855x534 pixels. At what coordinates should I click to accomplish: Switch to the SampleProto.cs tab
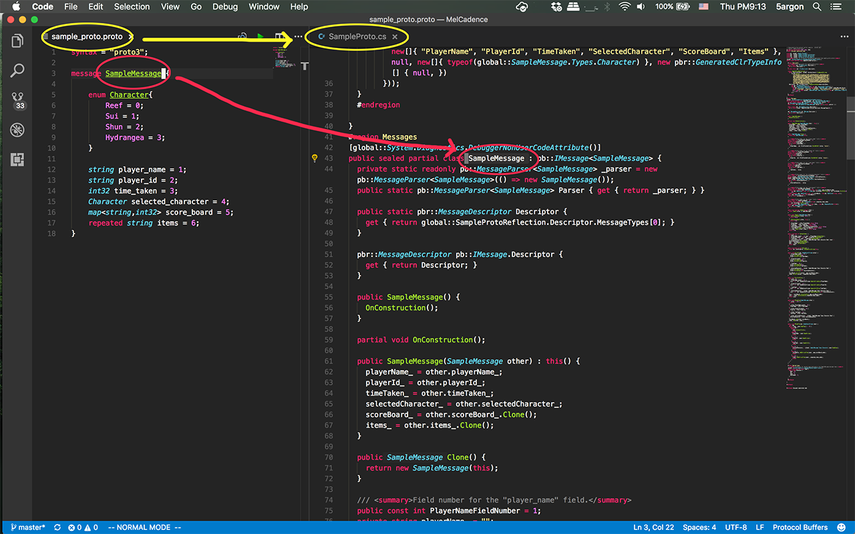357,37
